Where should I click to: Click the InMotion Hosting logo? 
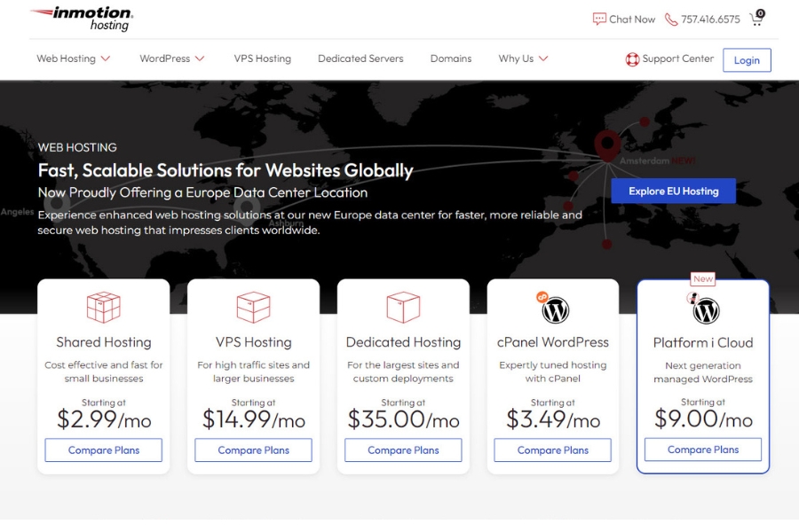[x=82, y=19]
